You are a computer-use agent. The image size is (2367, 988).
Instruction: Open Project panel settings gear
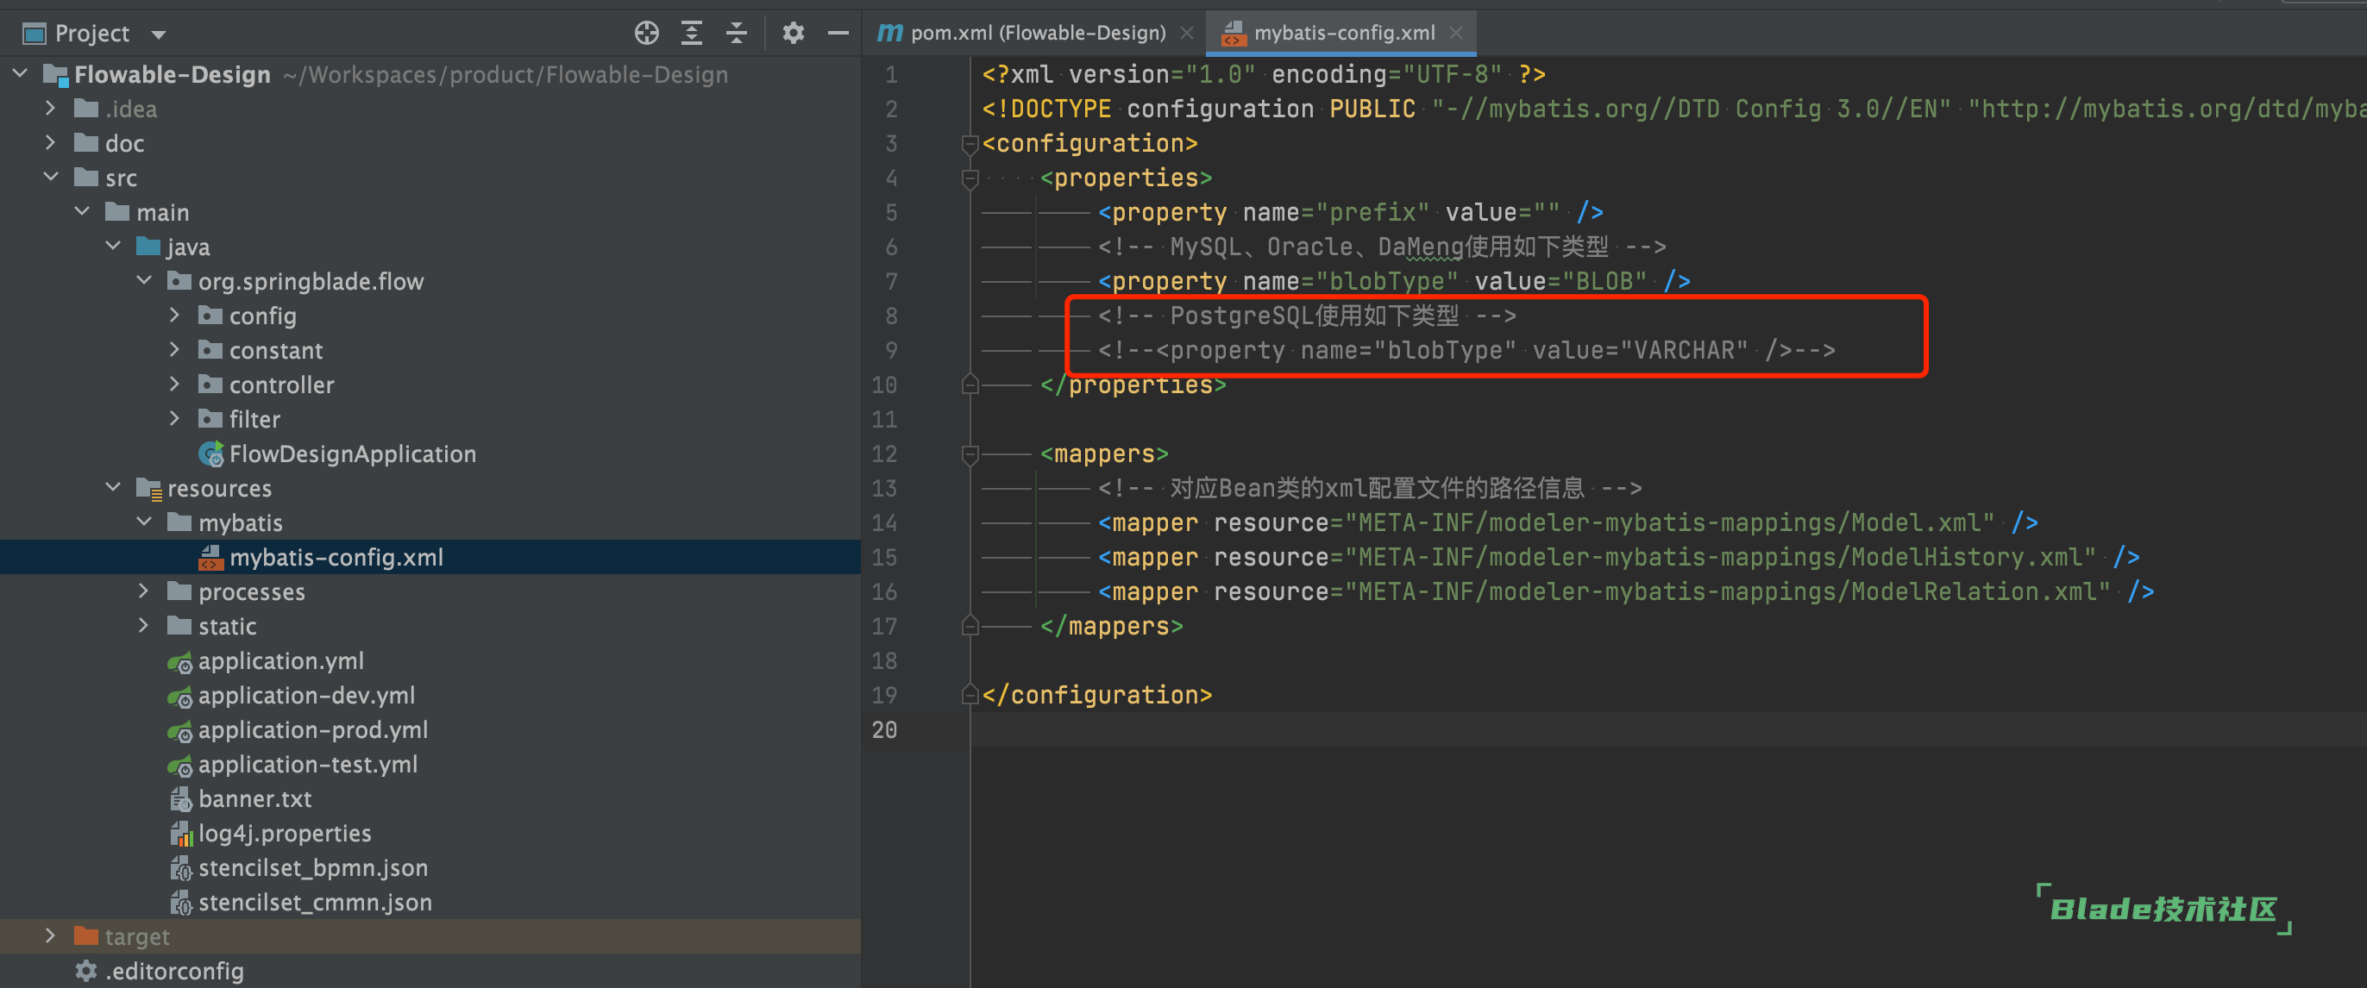point(793,33)
